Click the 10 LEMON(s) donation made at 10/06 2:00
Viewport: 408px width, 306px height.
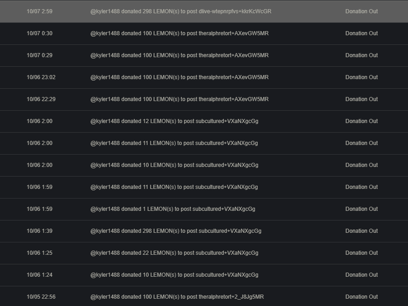click(x=175, y=165)
